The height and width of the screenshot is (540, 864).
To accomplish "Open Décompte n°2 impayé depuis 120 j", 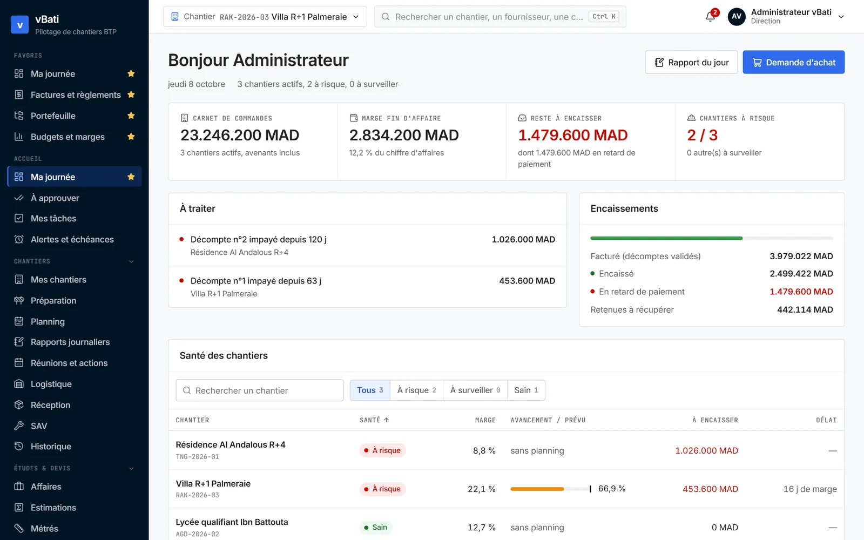I will click(x=367, y=245).
